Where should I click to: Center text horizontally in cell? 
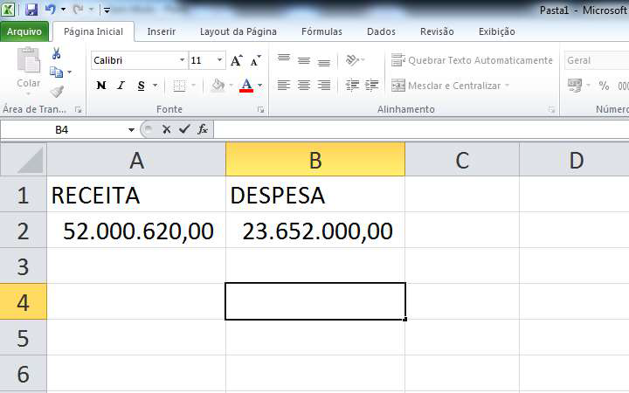304,85
